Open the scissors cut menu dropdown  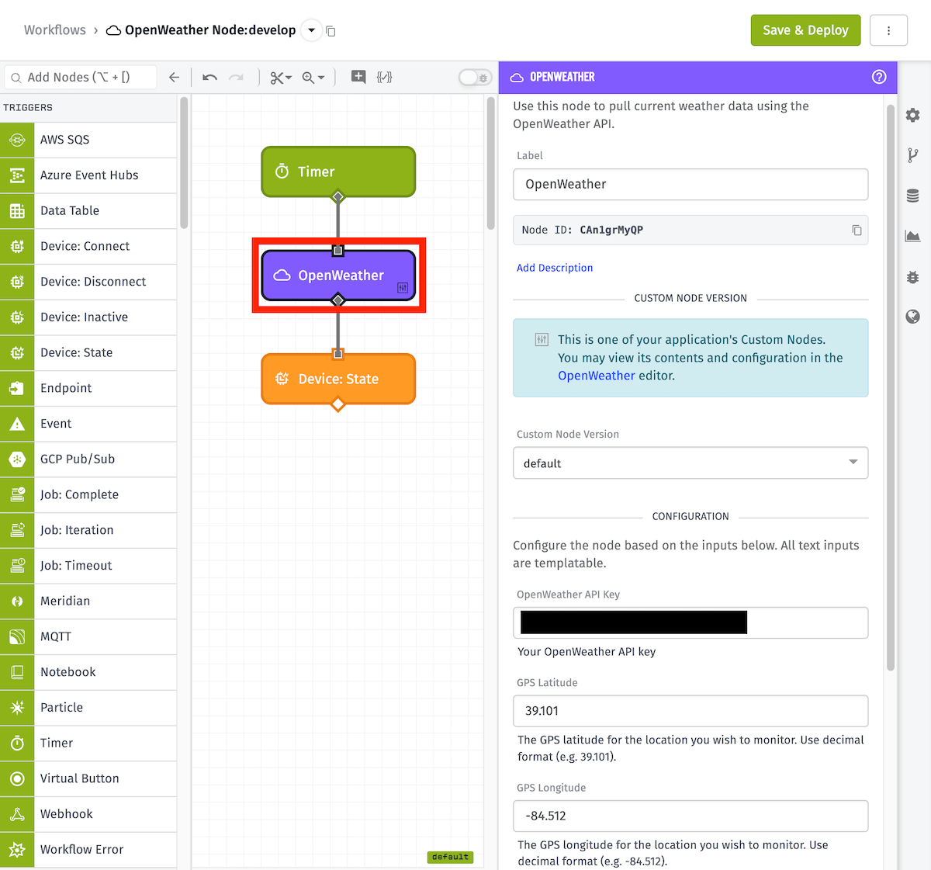click(280, 78)
